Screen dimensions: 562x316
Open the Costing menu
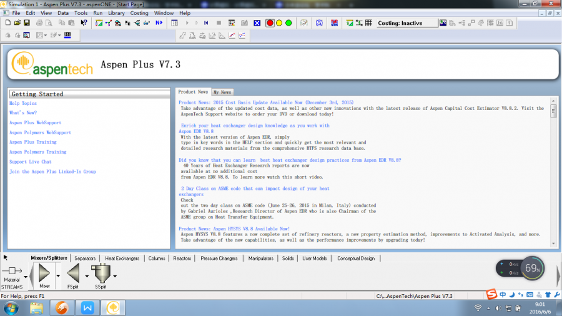click(x=139, y=13)
